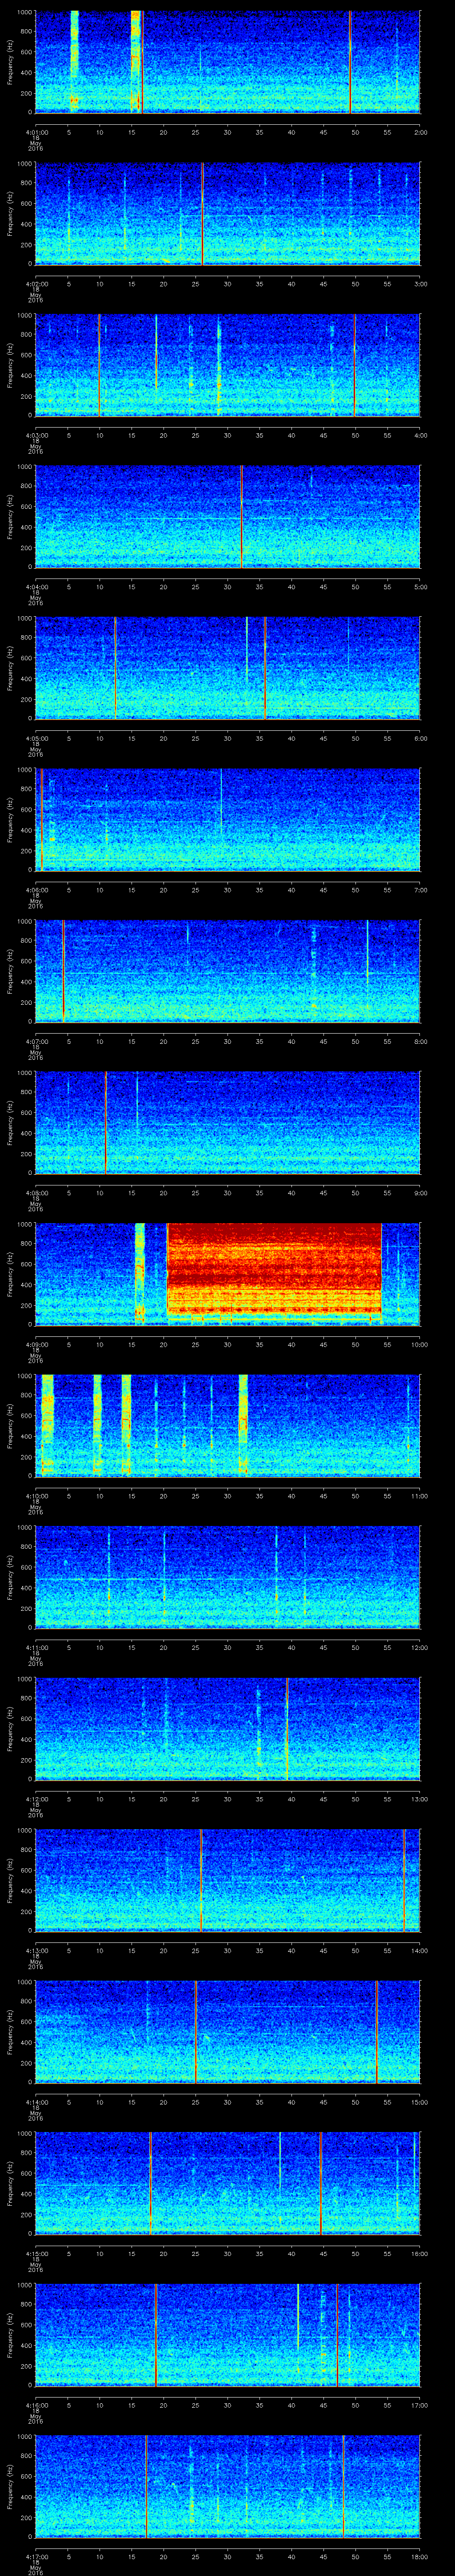Click the 4:05:00 spectrogram plot
The width and height of the screenshot is (455, 2576).
coord(228,668)
